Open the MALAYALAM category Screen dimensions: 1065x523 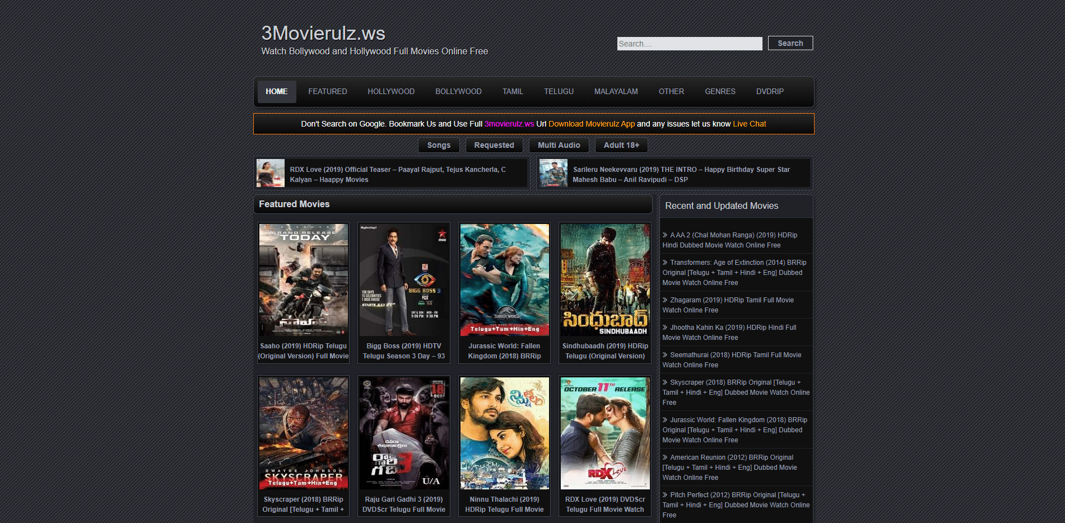point(616,91)
